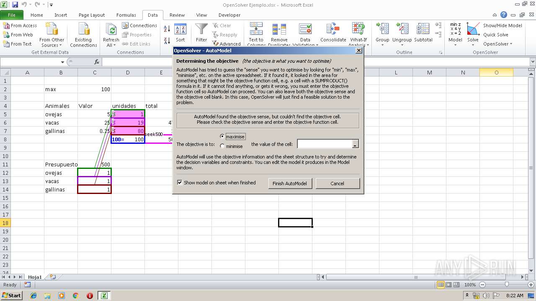Launch Text to Columns wizard
Viewport: 536px width, 301px height.
[x=256, y=34]
